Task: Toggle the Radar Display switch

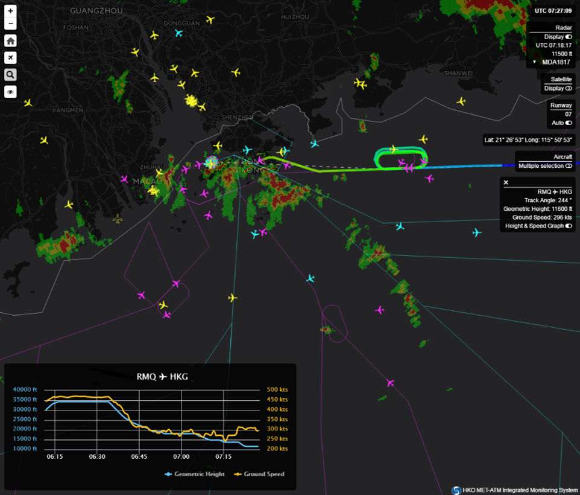Action: click(569, 37)
